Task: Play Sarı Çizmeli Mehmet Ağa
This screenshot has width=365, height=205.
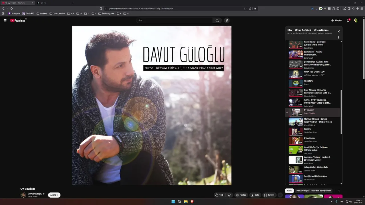Action: coord(313,178)
